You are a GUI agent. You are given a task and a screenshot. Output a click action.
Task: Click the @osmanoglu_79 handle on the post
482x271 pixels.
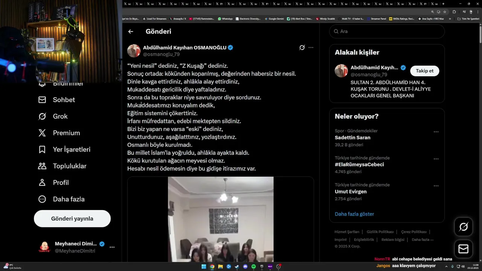[x=161, y=54]
